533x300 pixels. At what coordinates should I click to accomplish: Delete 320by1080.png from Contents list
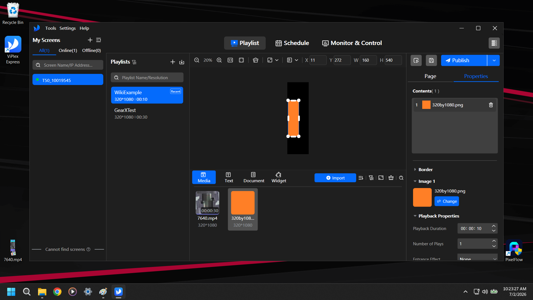pos(491,105)
